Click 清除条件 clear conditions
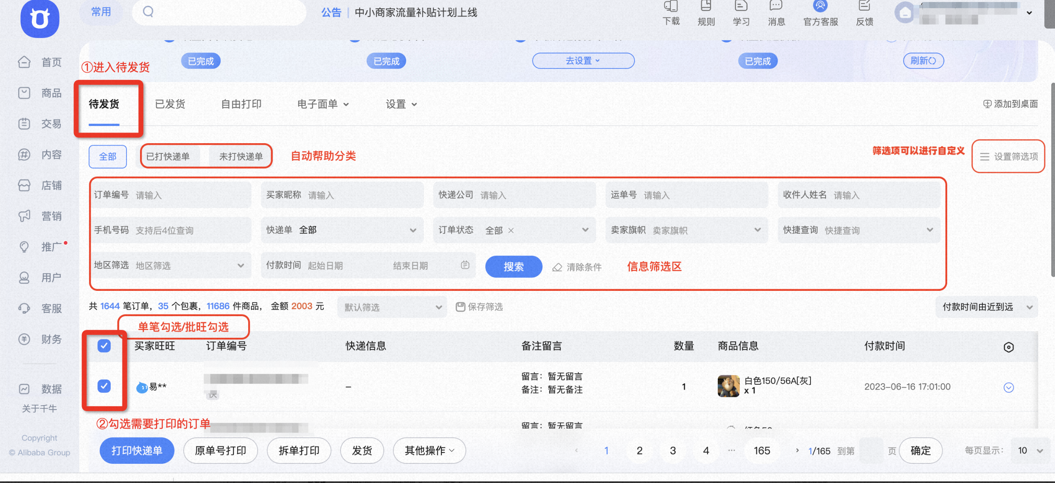This screenshot has width=1055, height=483. click(x=576, y=267)
